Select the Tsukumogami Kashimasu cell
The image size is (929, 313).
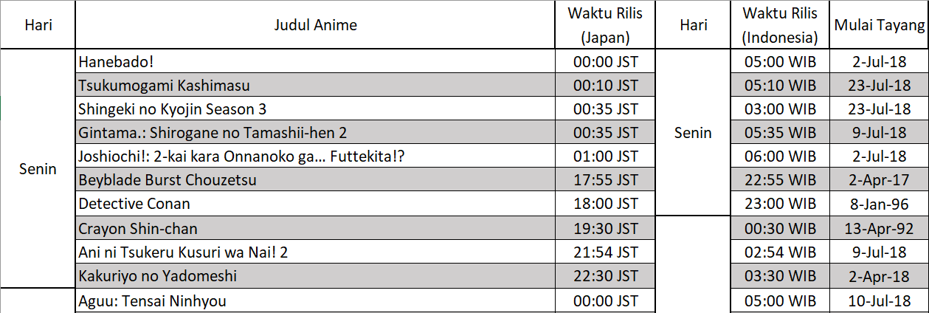pos(315,86)
